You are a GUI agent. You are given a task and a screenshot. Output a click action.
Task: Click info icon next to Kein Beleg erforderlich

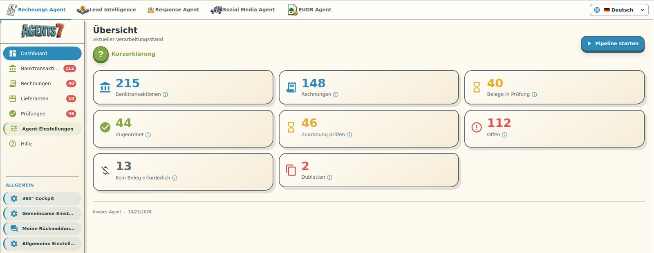(x=175, y=178)
